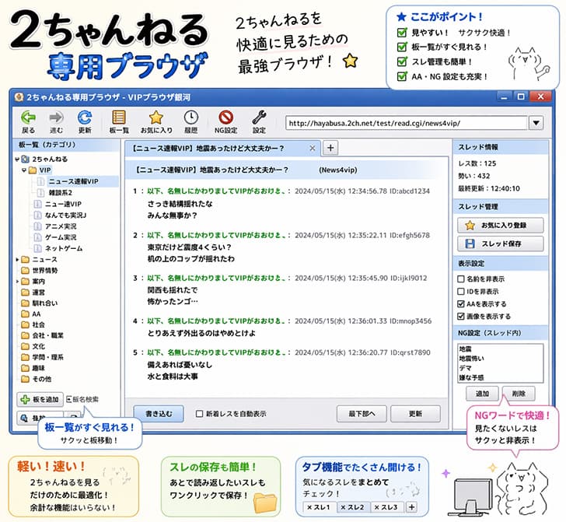Enable IDを非表示 checkbox
566x522 pixels.
click(461, 291)
